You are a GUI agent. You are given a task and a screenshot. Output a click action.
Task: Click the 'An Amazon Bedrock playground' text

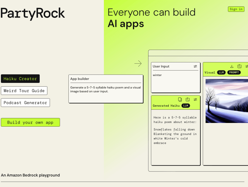click(x=30, y=175)
